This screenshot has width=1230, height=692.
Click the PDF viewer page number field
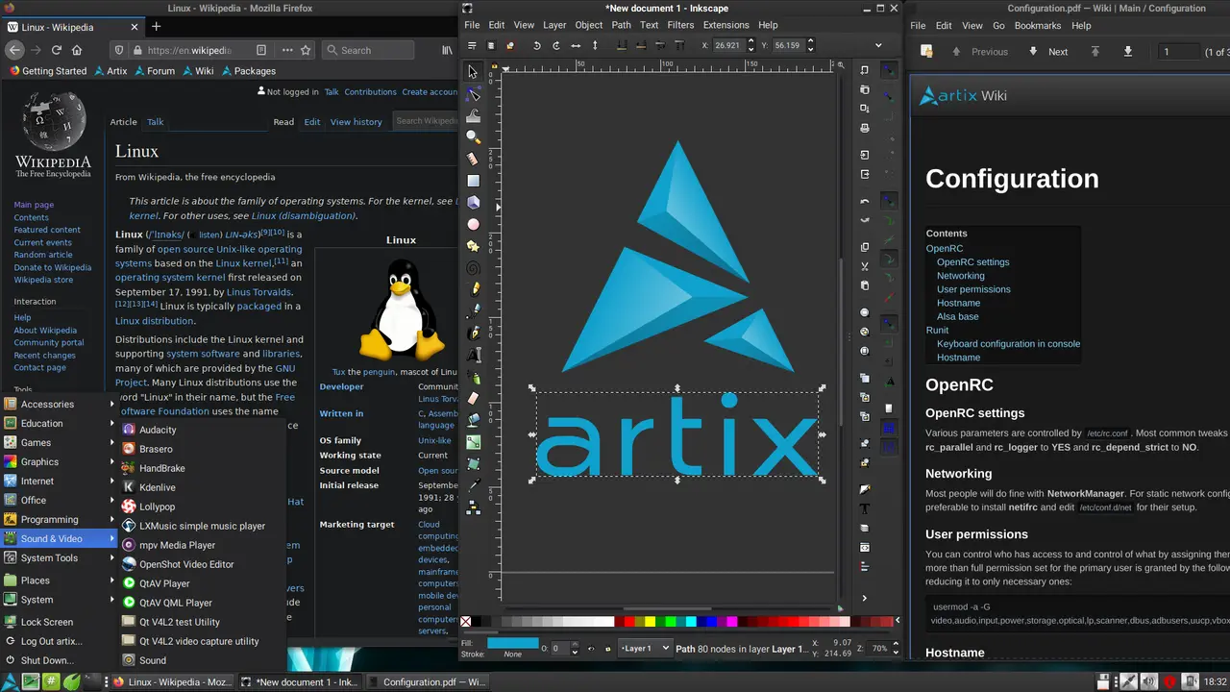pos(1178,52)
